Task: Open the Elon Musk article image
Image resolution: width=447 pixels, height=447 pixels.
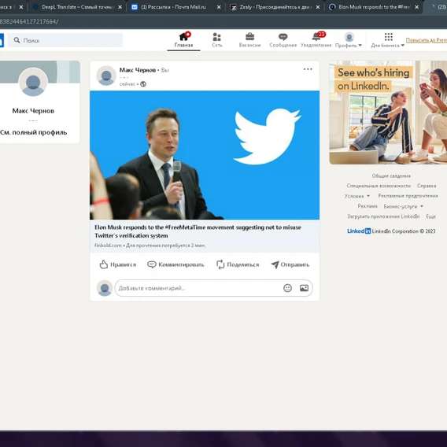Action: pos(205,155)
